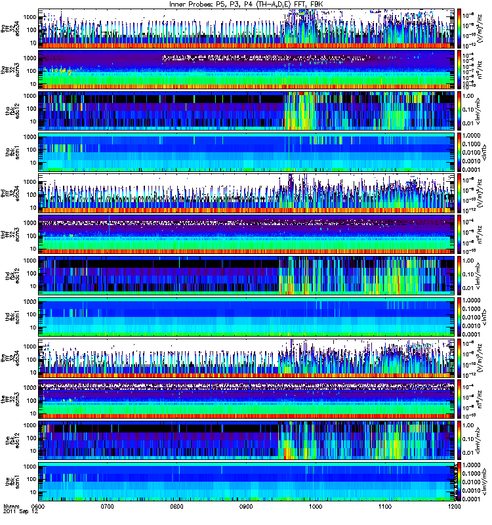
Task: Click the color bar beside tha fbk edc12 panel
Action: pyautogui.click(x=459, y=111)
